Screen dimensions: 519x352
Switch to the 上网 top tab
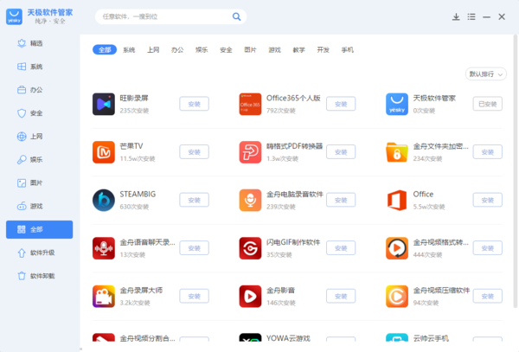[153, 50]
